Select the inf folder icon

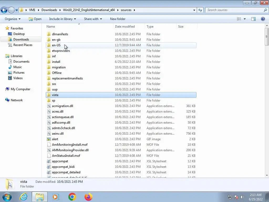point(49,56)
